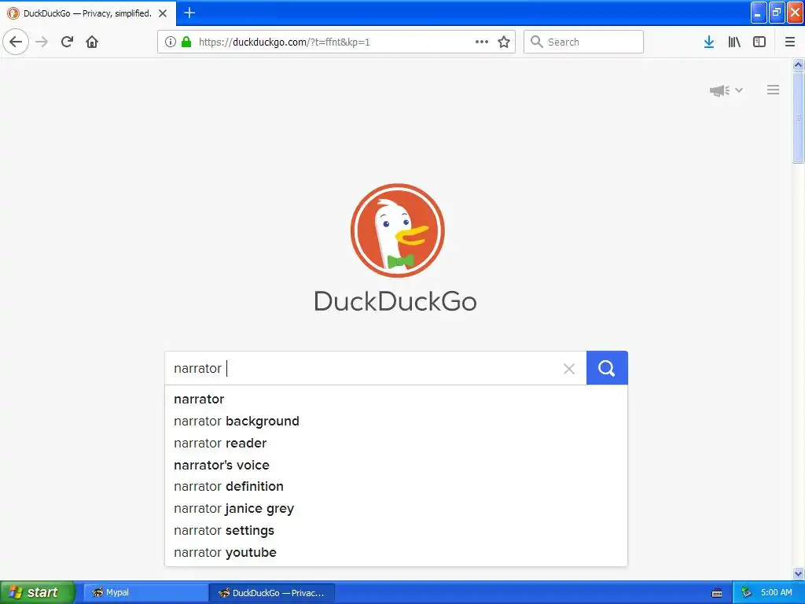805x604 pixels.
Task: Clear the search box with X
Action: coord(569,368)
